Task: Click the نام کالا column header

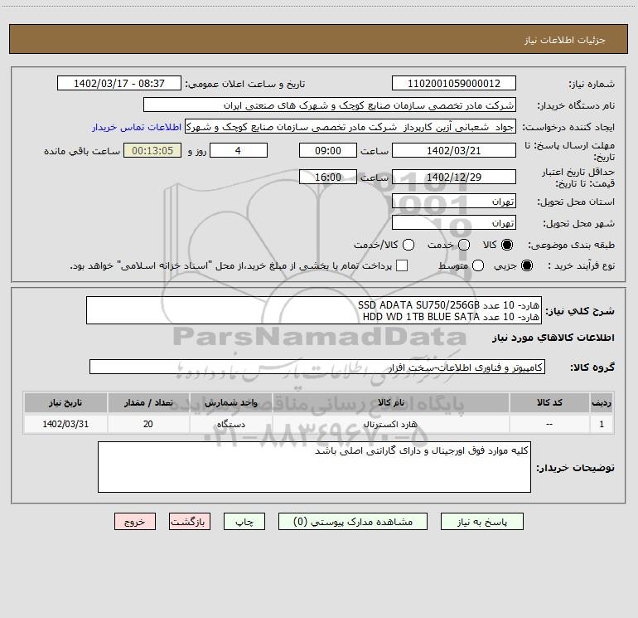Action: point(390,402)
